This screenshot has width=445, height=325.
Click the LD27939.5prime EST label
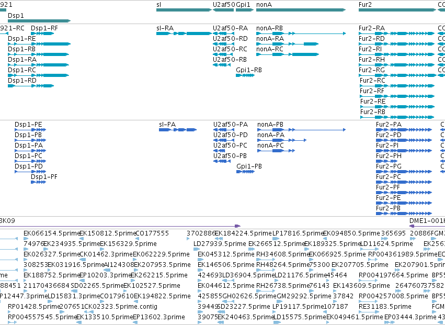click(220, 244)
